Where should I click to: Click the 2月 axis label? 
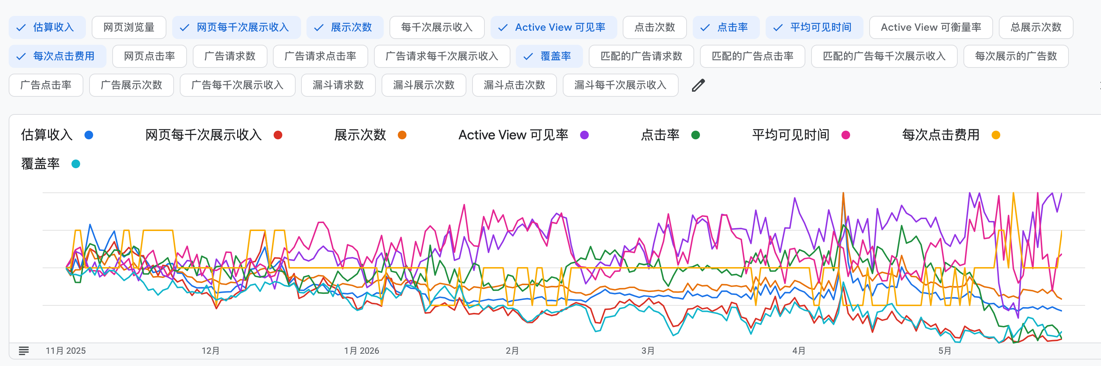pyautogui.click(x=512, y=351)
